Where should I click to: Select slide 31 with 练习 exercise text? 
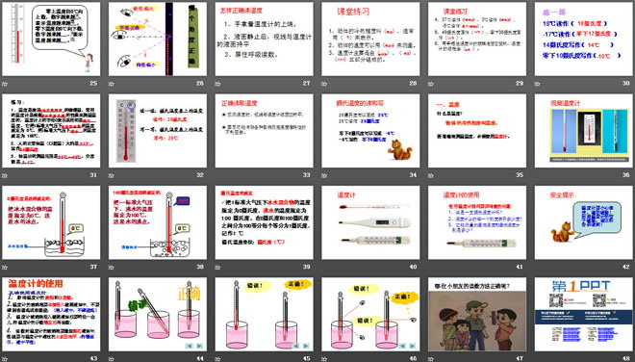click(x=51, y=131)
